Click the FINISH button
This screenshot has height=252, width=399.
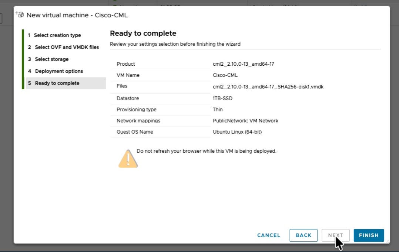click(x=369, y=235)
